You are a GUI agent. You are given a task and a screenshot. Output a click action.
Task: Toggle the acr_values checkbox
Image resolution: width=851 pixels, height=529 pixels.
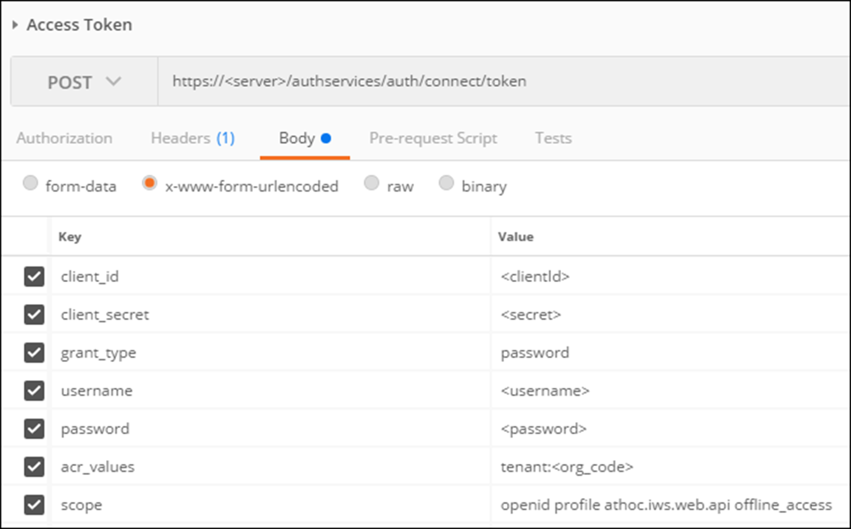pos(34,467)
